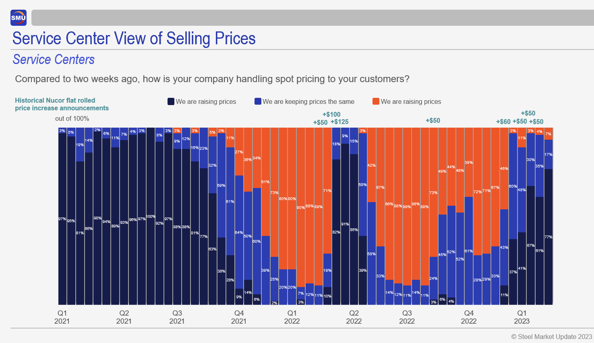Image resolution: width=594 pixels, height=343 pixels.
Task: Click the dark navy legend swatch
Action: [171, 101]
